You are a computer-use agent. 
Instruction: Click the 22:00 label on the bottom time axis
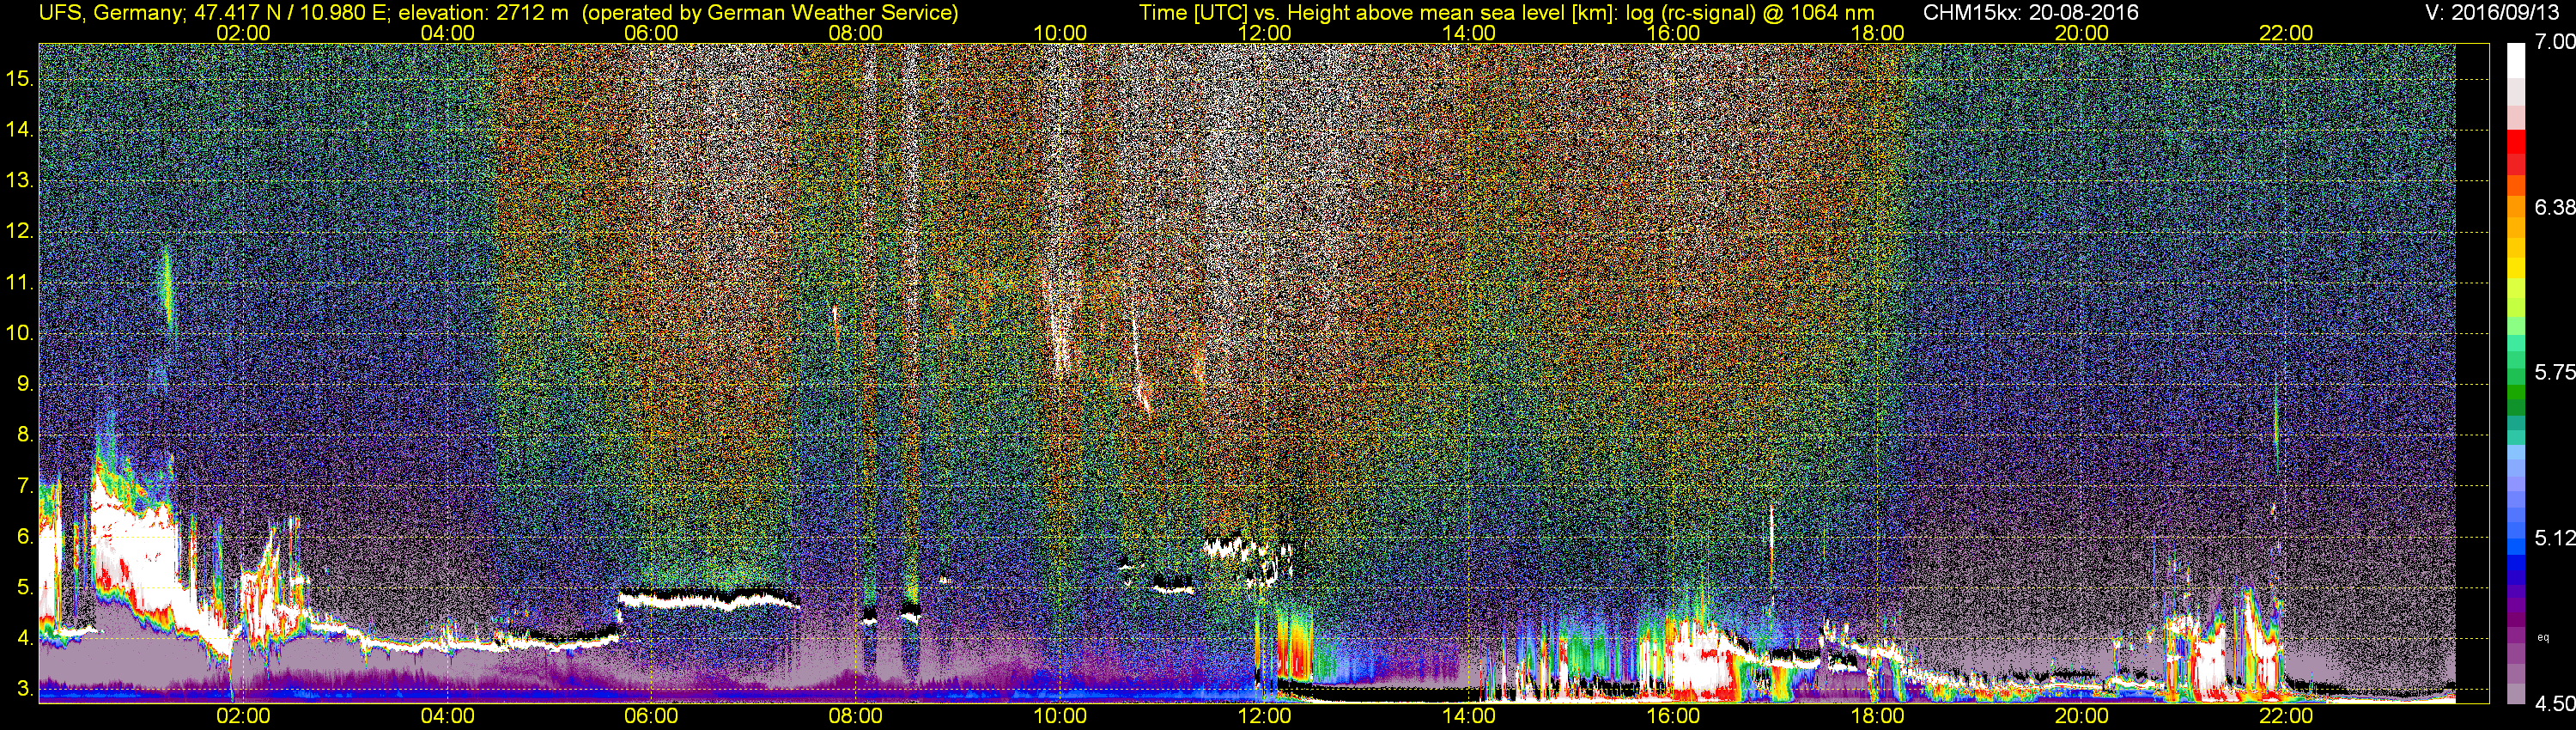click(2286, 716)
